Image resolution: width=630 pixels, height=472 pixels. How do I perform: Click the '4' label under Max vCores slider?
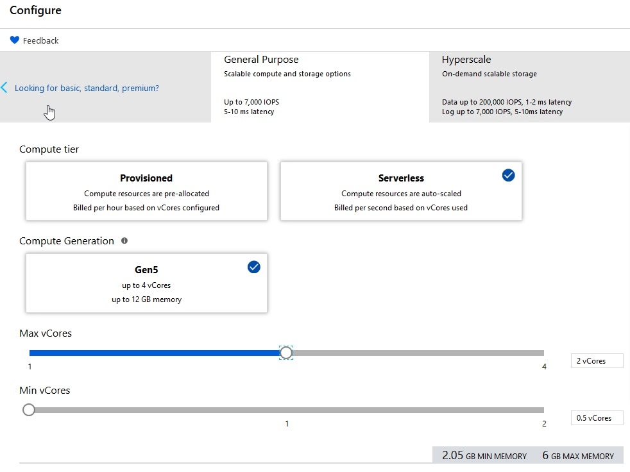(544, 367)
